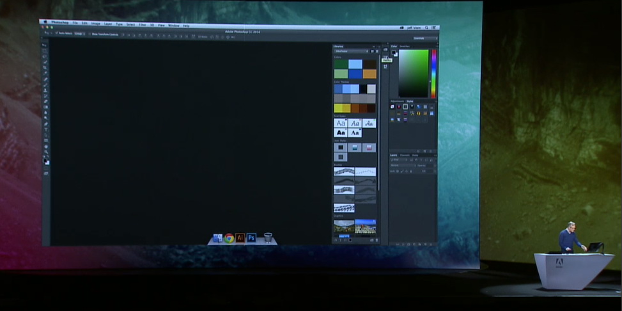
Task: Open the Filter menu
Action: point(142,25)
